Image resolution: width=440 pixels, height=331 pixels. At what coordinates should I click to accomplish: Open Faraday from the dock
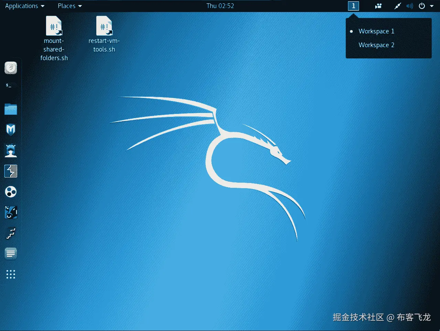[11, 233]
